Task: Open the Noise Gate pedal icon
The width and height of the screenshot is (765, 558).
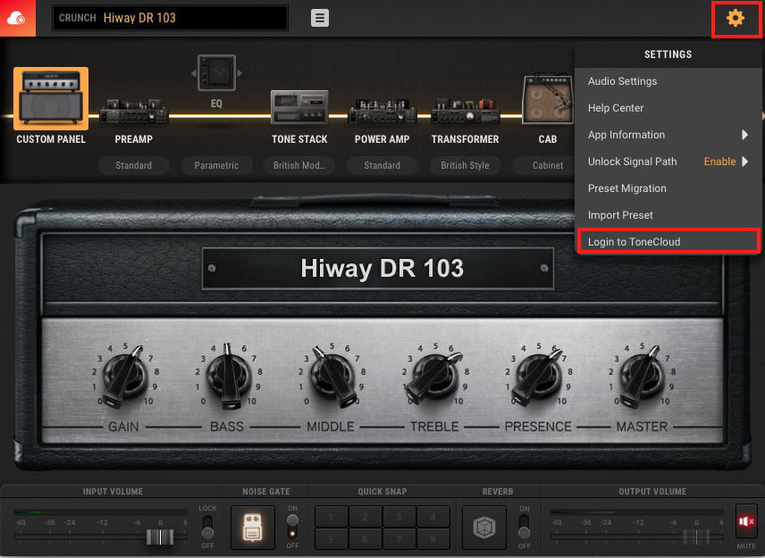Action: click(x=253, y=528)
